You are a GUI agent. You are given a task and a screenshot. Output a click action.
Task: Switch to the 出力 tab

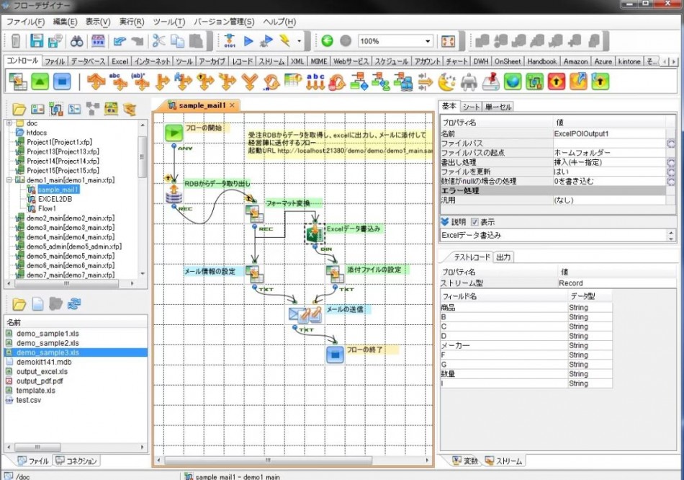503,257
